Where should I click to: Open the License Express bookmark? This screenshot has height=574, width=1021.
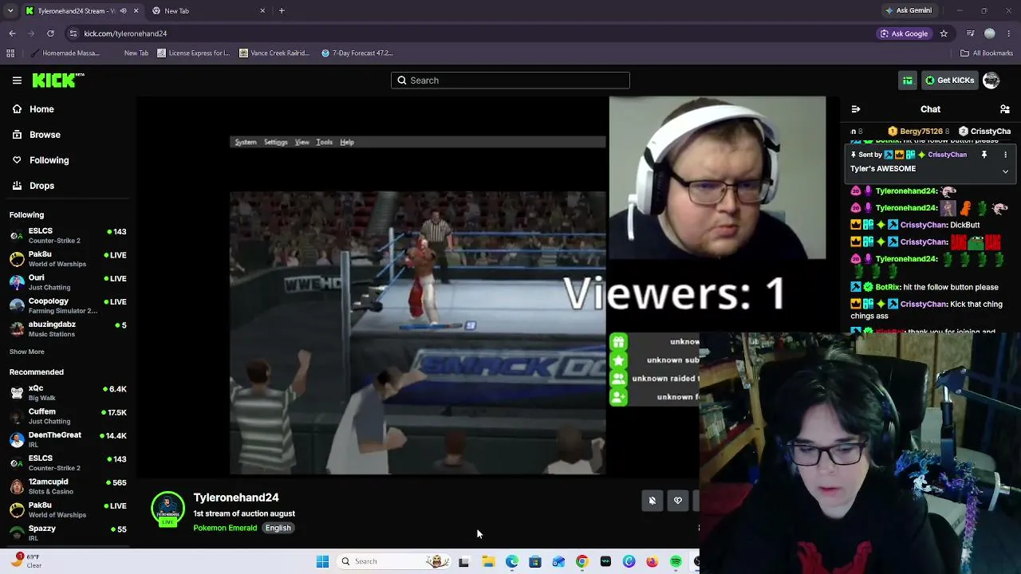pyautogui.click(x=194, y=53)
